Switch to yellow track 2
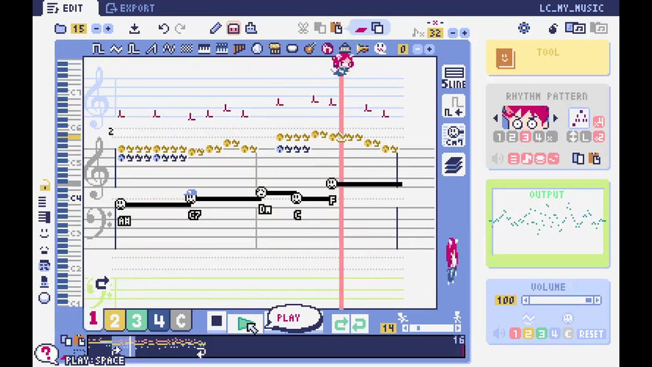Viewport: 652px width, 367px height. [x=114, y=320]
